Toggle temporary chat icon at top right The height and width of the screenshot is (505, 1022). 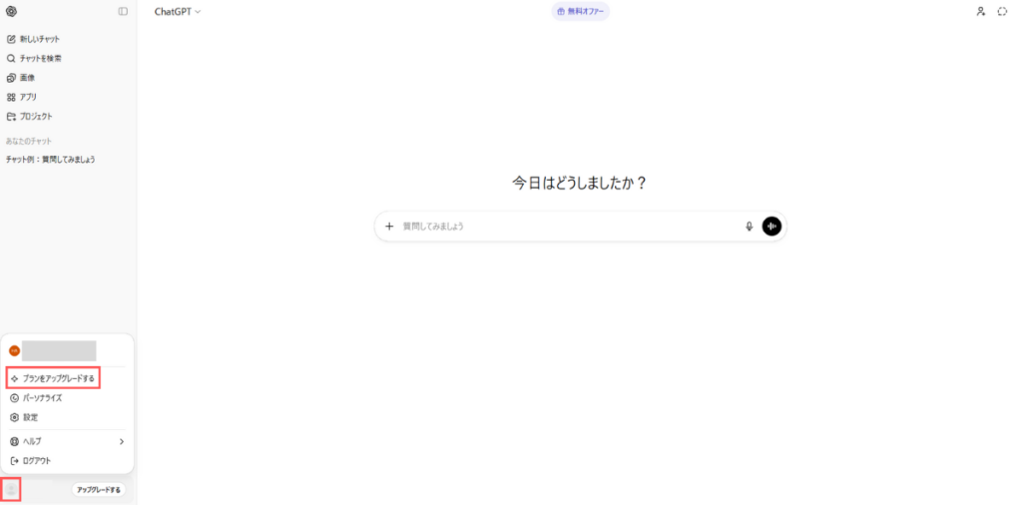coord(1002,12)
